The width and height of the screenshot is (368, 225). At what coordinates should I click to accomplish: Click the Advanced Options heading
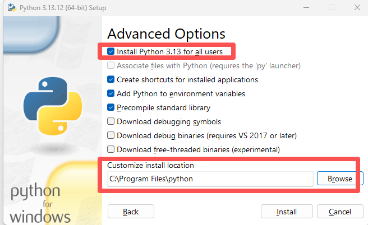tap(167, 34)
